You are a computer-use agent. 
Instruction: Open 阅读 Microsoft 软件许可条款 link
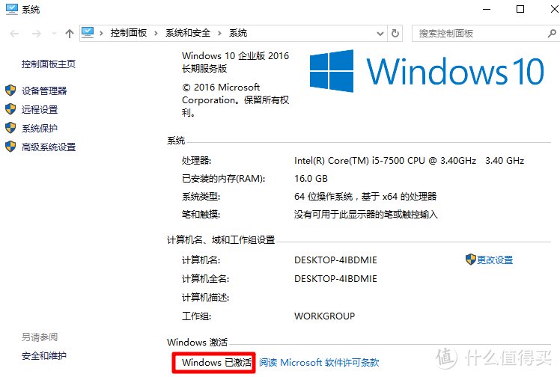[319, 363]
